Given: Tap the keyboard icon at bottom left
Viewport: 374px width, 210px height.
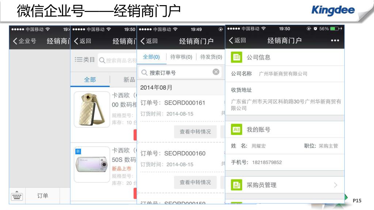Looking at the screenshot, I should tap(17, 196).
